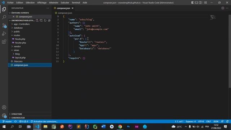Image resolution: width=231 pixels, height=130 pixels.
Task: Click the composer.json breadcrumb
Action: (x=64, y=13)
